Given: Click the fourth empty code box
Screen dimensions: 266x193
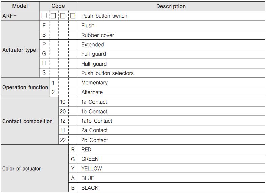Looking at the screenshot, I should [x=73, y=16].
